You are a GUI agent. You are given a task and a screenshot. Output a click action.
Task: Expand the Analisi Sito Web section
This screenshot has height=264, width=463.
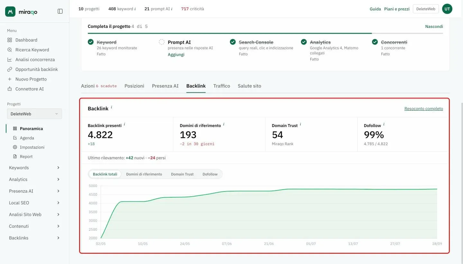coord(34,215)
